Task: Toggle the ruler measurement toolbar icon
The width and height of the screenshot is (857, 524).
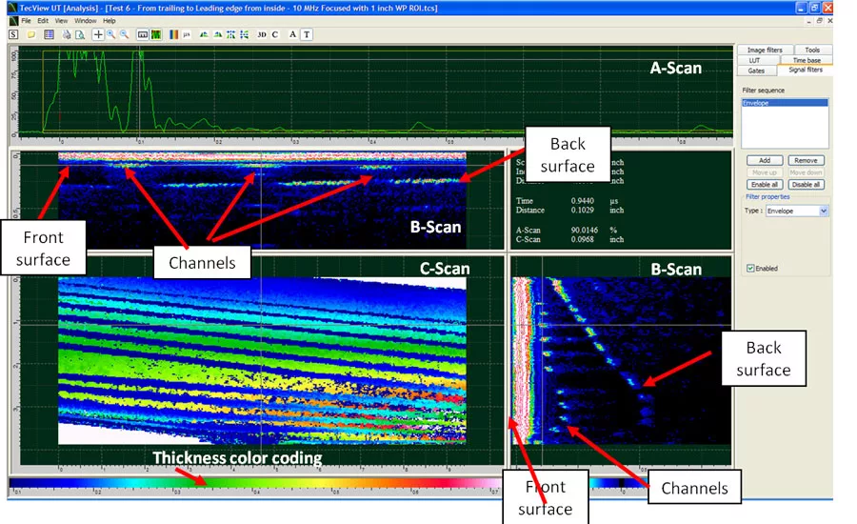Action: [143, 34]
